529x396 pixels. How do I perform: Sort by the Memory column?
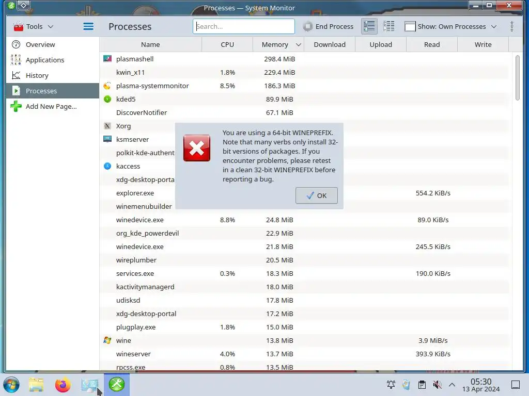(x=278, y=44)
